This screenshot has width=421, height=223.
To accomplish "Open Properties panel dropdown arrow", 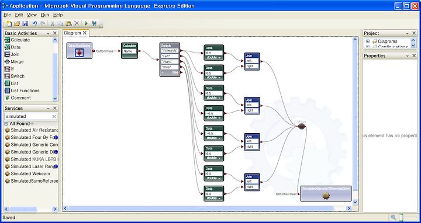I will point(408,56).
